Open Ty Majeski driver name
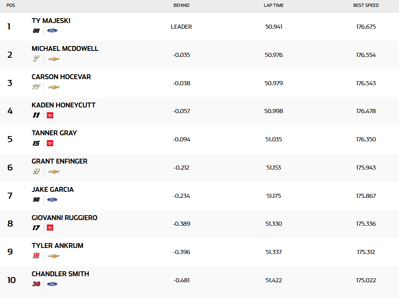Viewport: 399px width, 298px height. (x=51, y=21)
